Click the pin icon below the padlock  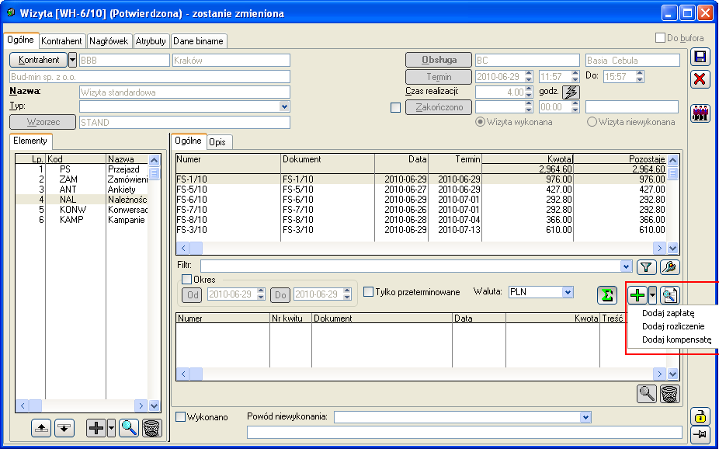coord(700,434)
